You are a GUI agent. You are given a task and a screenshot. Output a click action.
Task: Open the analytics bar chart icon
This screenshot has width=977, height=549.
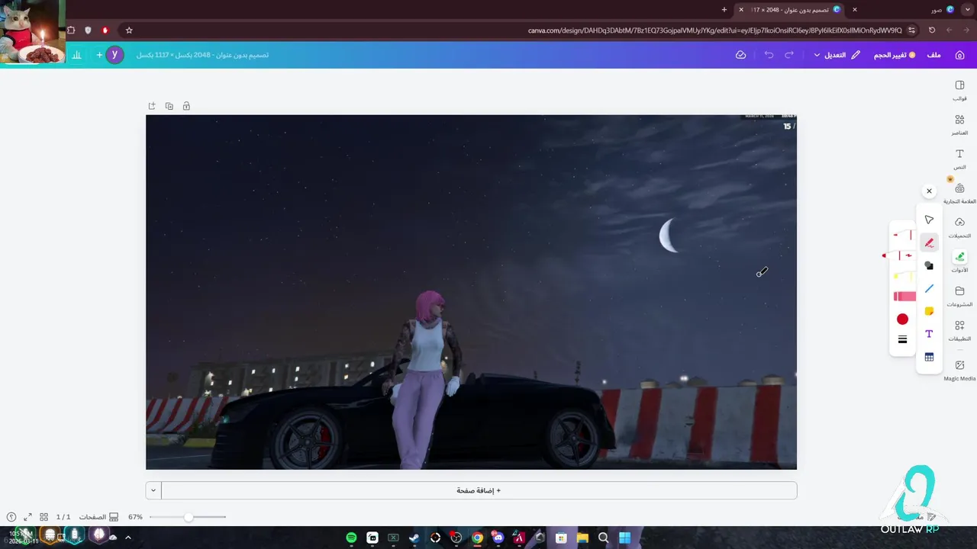[x=77, y=55]
